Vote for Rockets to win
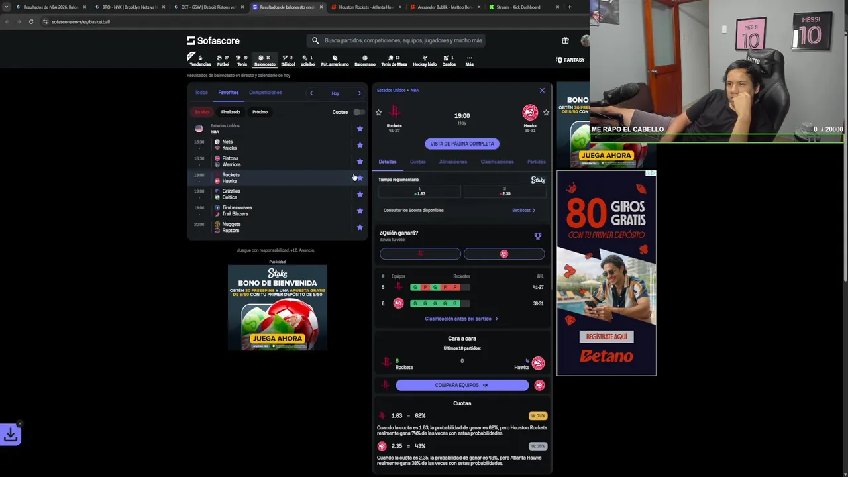This screenshot has width=848, height=477. coord(420,254)
